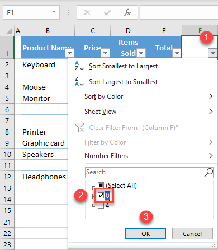The image size is (218, 250).
Task: Expand the Number Filters submenu
Action: (211, 155)
